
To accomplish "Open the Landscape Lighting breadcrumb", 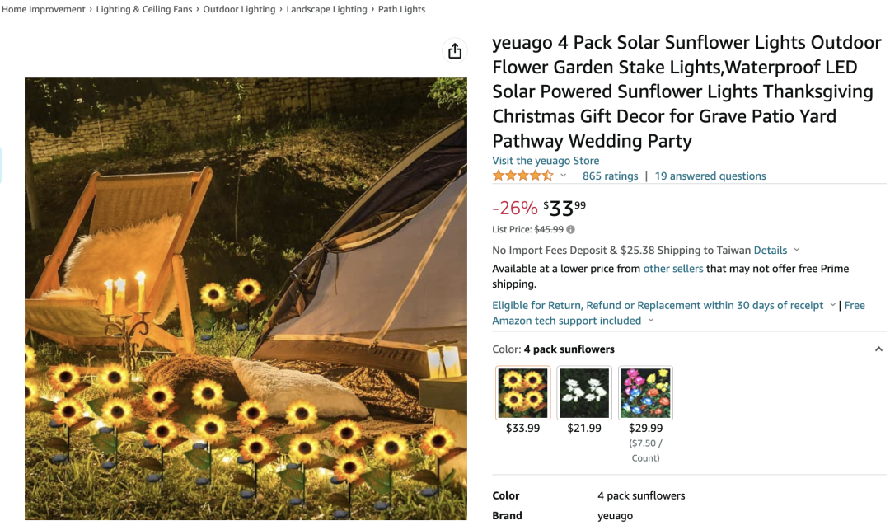I will click(x=326, y=9).
